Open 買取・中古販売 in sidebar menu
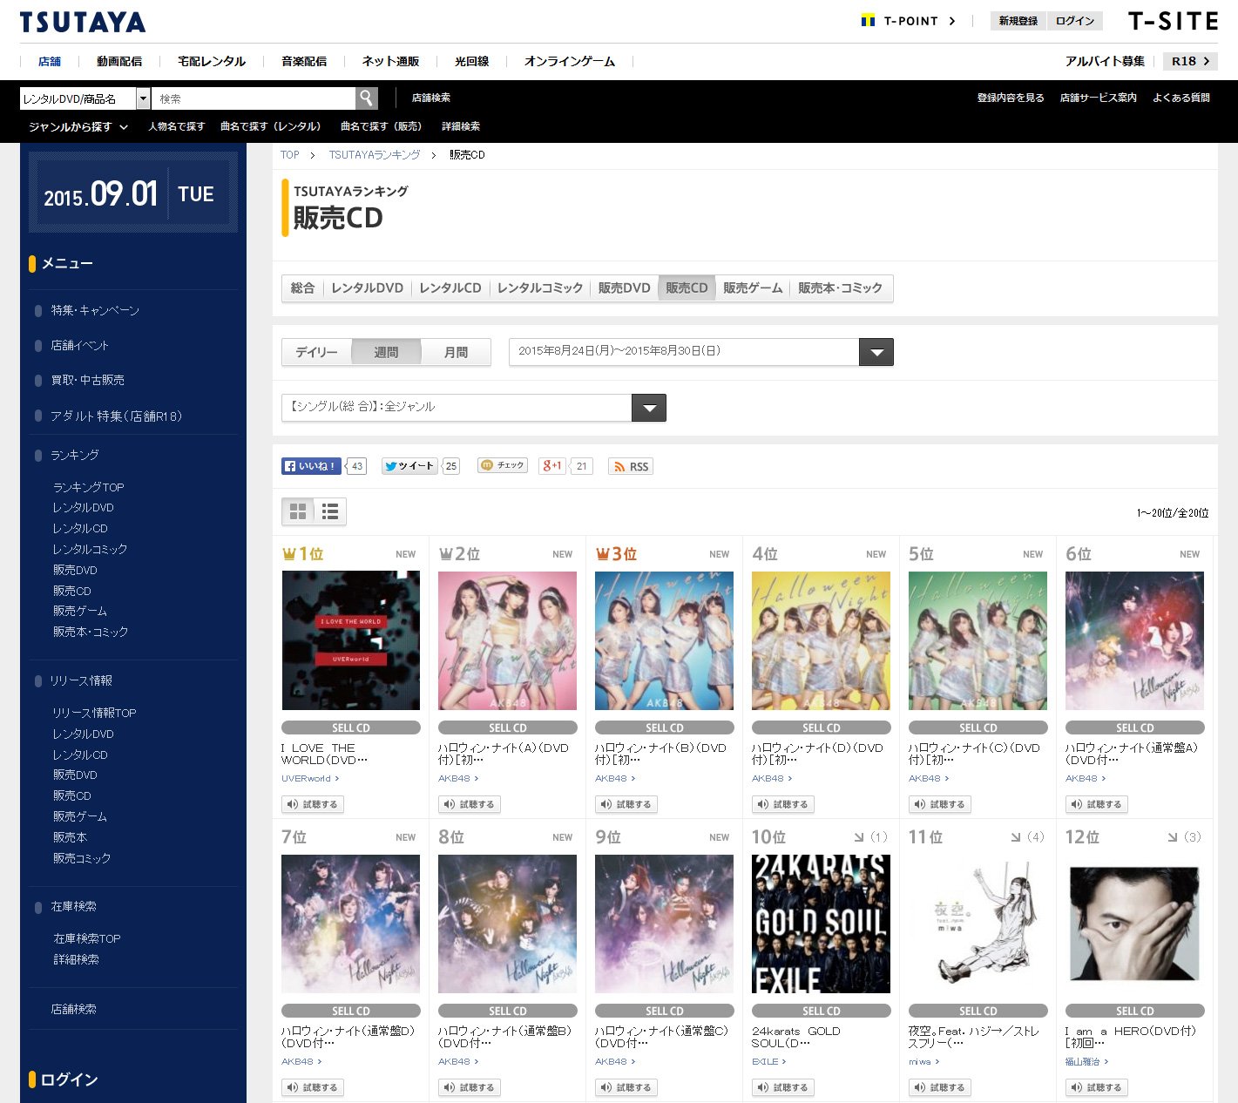Image resolution: width=1238 pixels, height=1103 pixels. 87,380
